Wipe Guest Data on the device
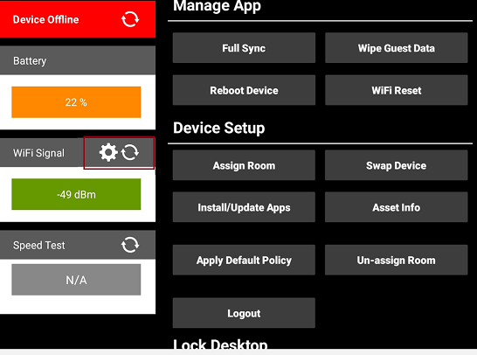 point(396,48)
